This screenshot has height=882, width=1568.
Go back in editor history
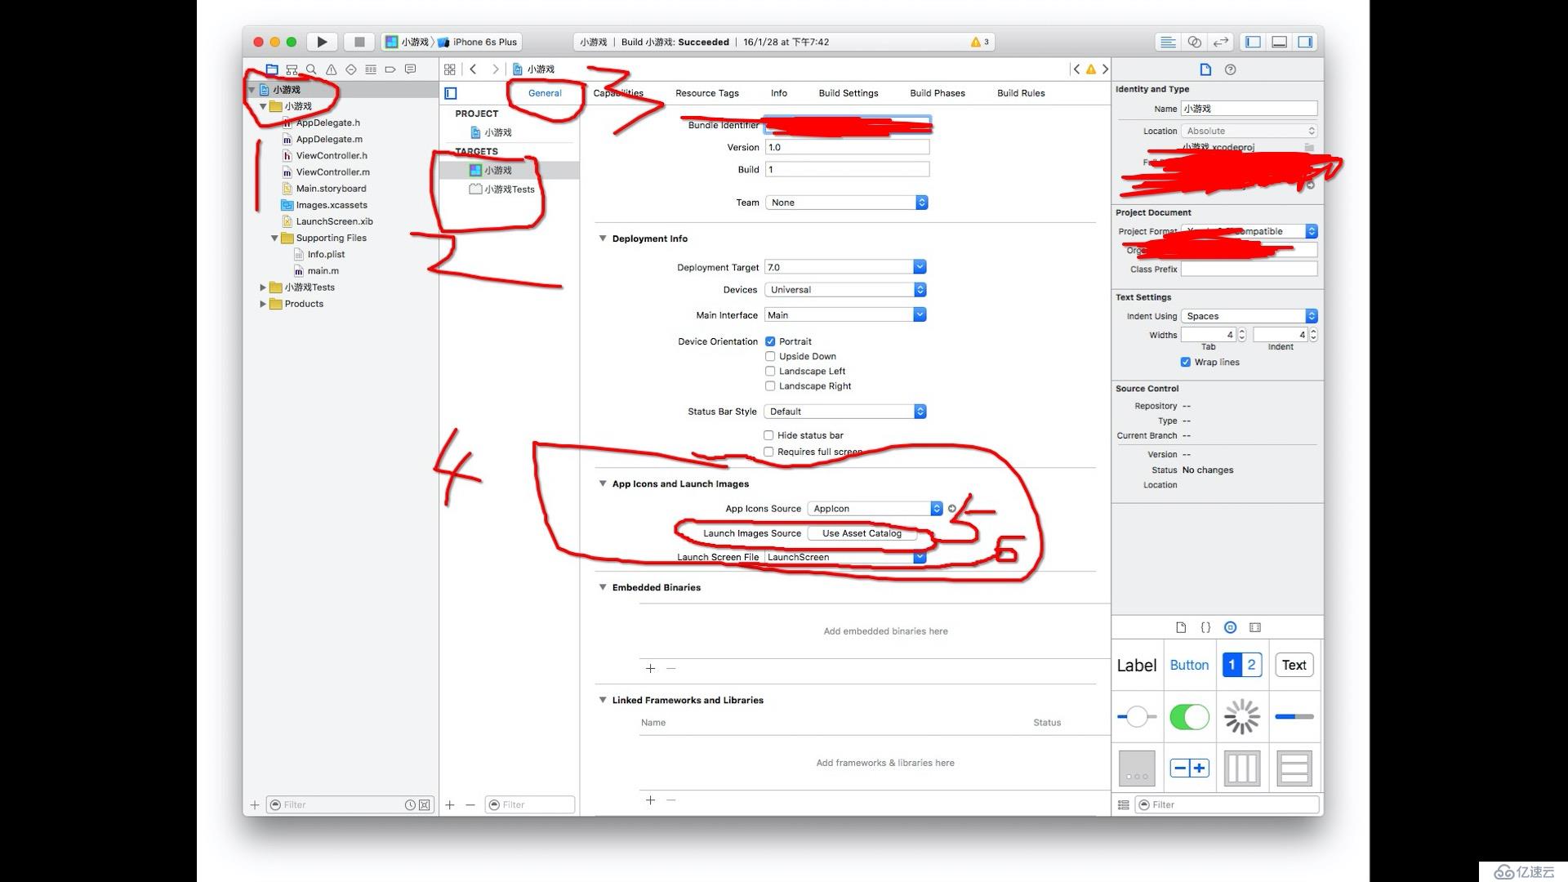[x=473, y=69]
